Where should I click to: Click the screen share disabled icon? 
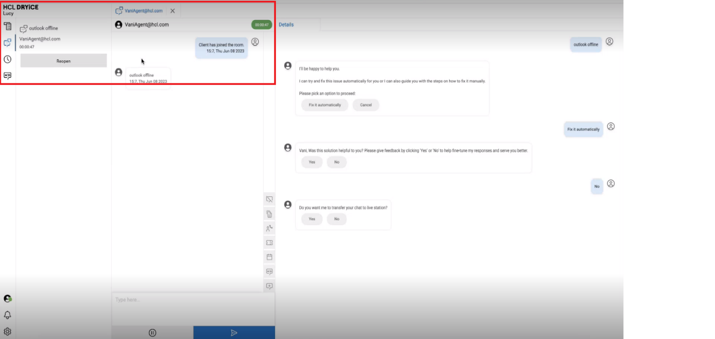tap(269, 199)
